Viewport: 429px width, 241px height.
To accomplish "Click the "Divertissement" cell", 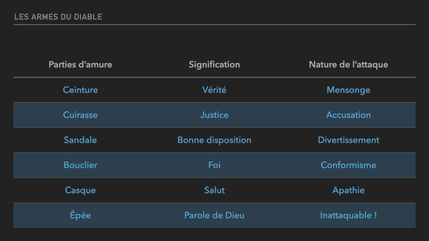I will point(348,140).
